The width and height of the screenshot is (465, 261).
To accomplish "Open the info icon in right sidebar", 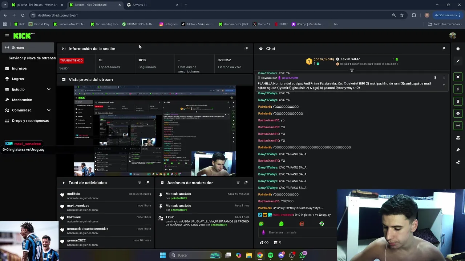I will tap(458, 49).
